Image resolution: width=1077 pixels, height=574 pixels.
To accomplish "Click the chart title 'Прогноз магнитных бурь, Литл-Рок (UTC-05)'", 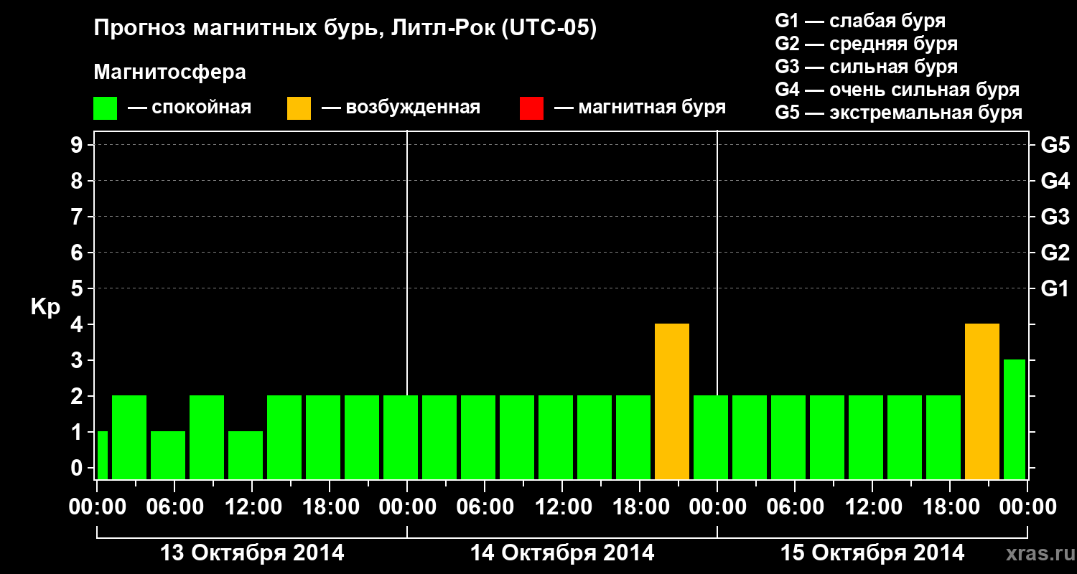I will point(345,29).
